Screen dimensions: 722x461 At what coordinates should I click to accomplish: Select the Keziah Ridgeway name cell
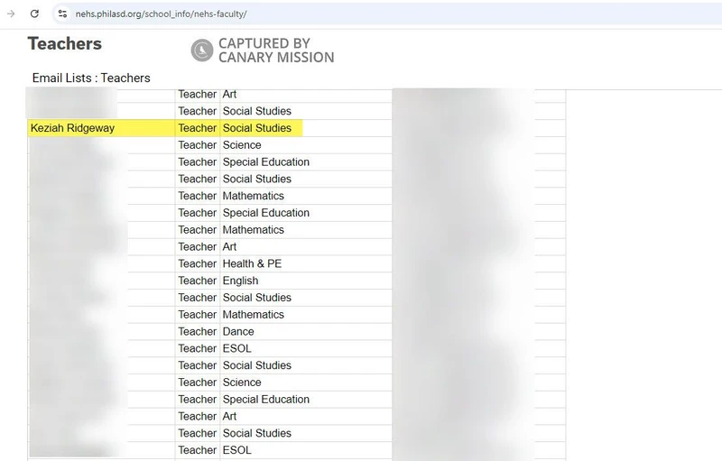[x=72, y=128]
